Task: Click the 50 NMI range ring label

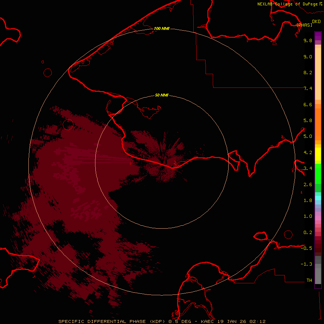Action: point(162,95)
